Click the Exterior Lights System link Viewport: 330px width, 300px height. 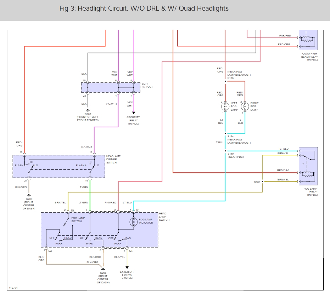tap(127, 275)
